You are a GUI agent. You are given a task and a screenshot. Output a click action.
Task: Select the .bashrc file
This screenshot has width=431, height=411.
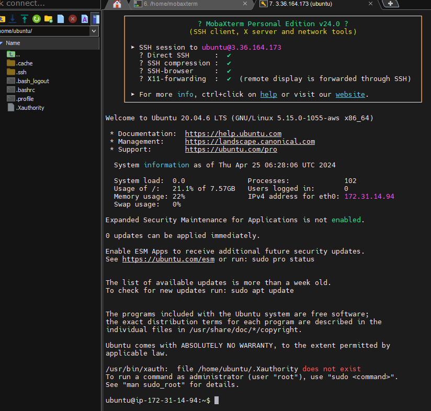click(x=21, y=90)
